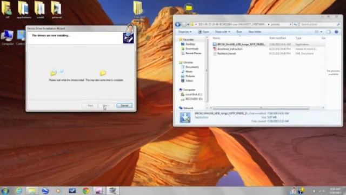Viewport: 346px width, 195px height.
Task: Open the view options dropdown arrow
Action: pyautogui.click(x=321, y=32)
